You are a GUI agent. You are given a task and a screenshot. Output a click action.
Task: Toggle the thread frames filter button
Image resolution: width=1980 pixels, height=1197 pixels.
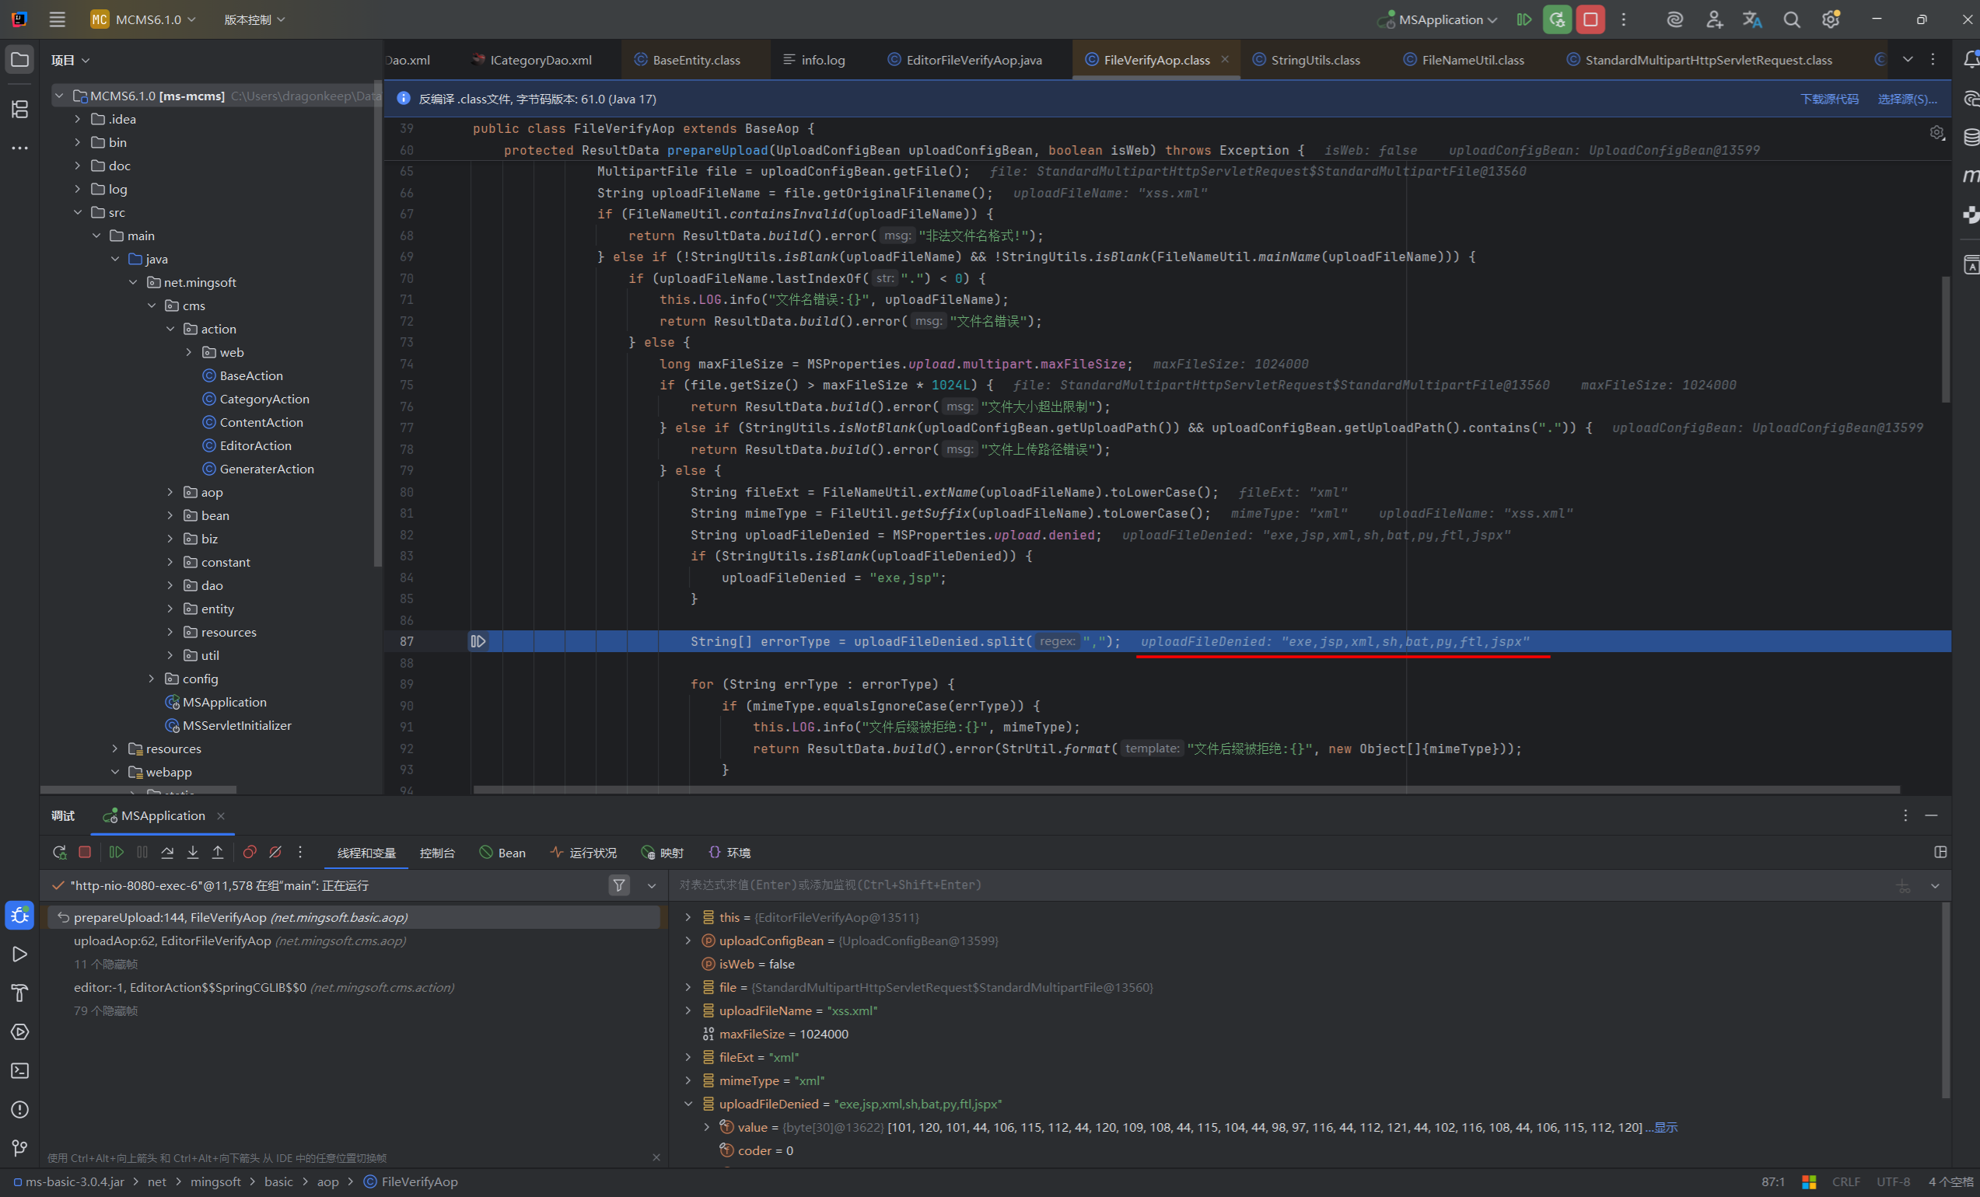619,885
